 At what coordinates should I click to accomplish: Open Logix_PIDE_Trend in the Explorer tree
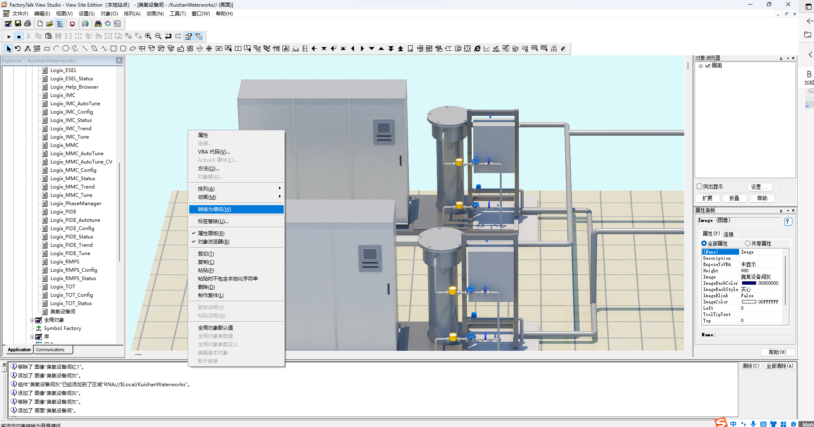[x=71, y=245]
